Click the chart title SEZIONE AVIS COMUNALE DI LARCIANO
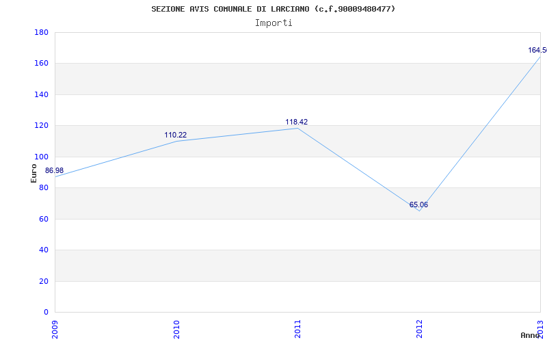The height and width of the screenshot is (342, 547). click(x=273, y=9)
